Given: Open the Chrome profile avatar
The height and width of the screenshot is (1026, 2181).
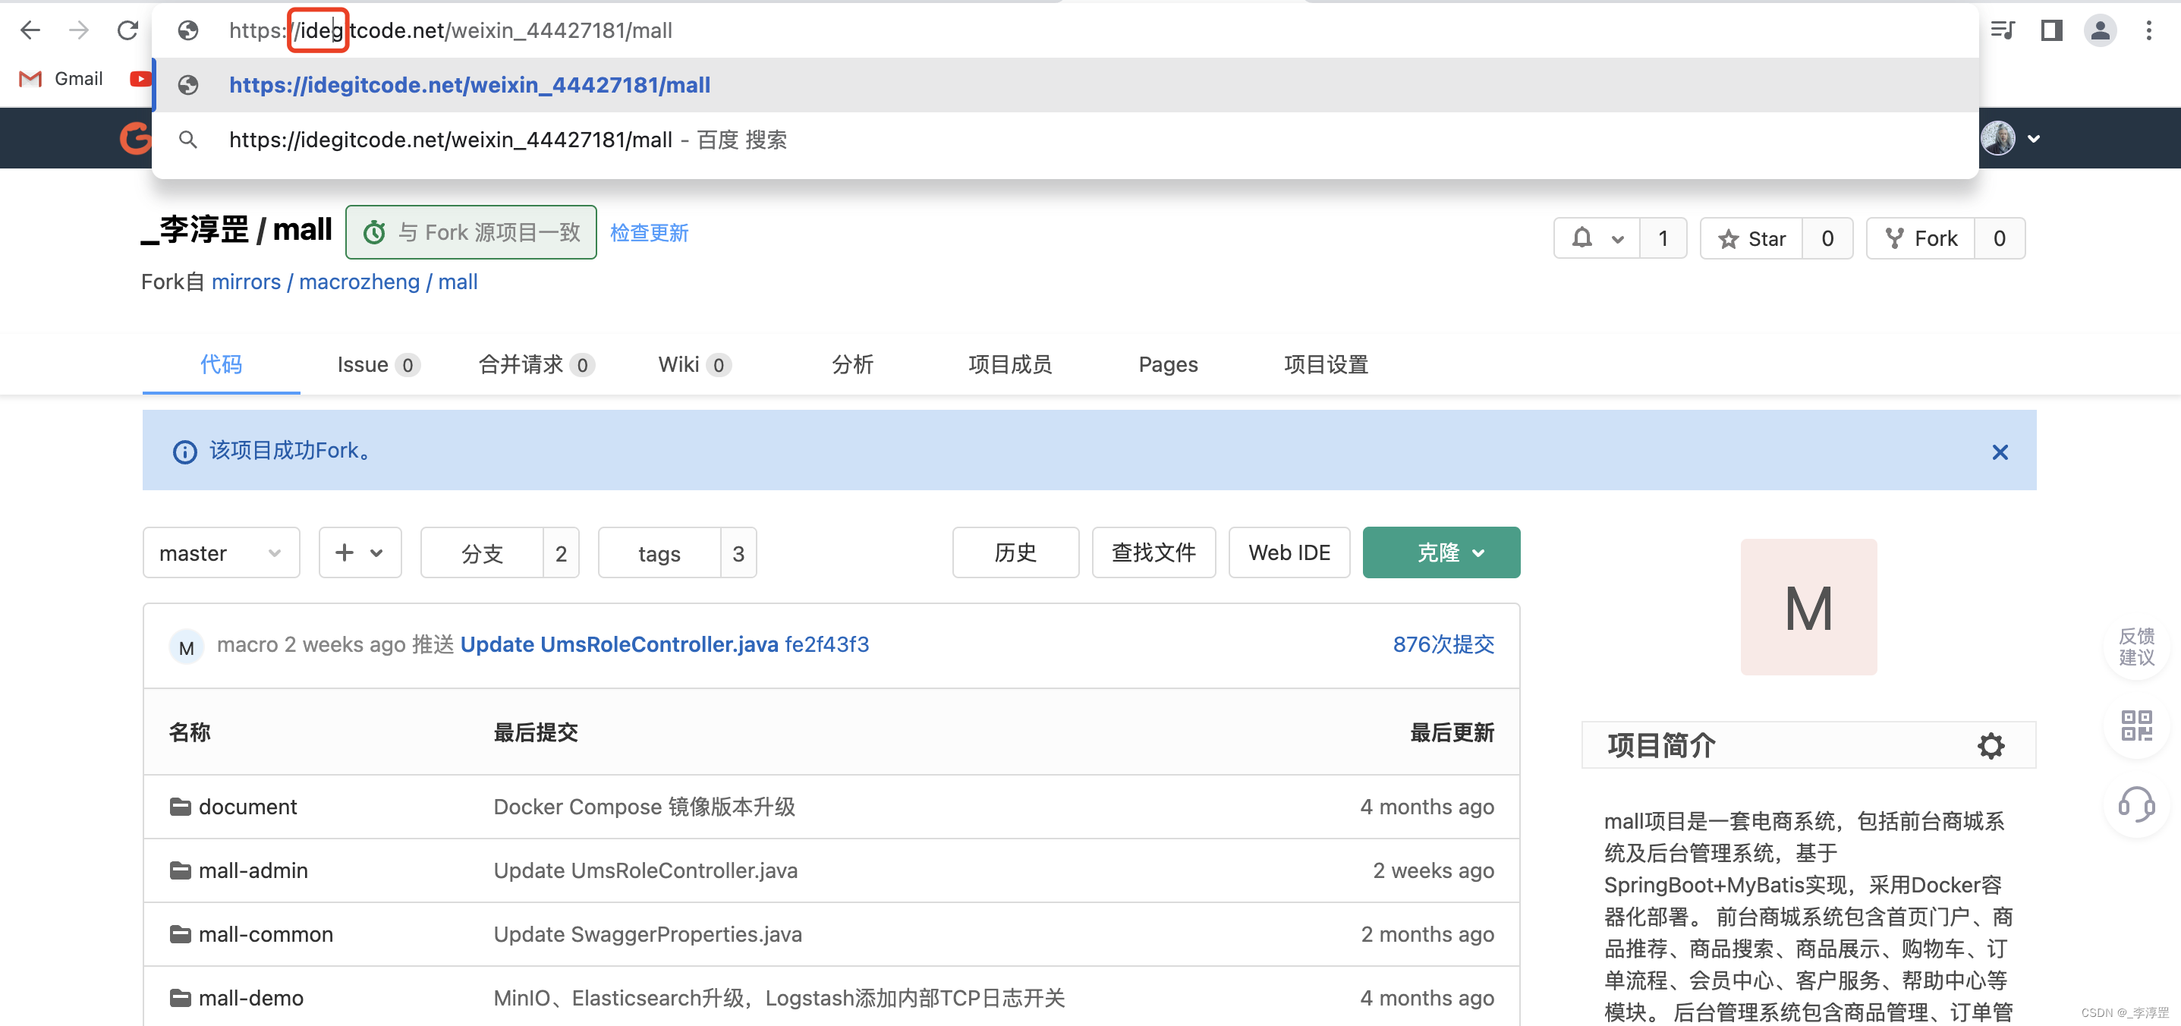Looking at the screenshot, I should (2100, 30).
